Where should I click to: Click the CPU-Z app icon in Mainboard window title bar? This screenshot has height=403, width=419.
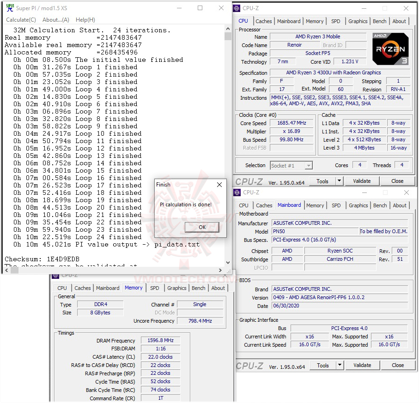(237, 192)
